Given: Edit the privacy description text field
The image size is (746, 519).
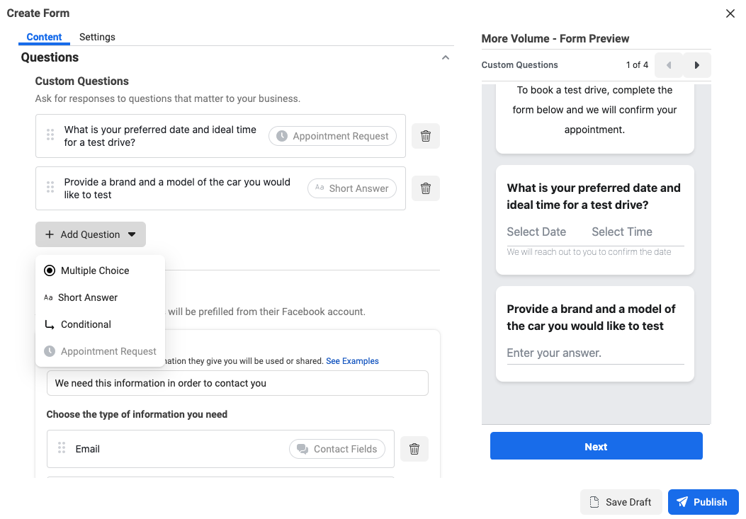Looking at the screenshot, I should [237, 384].
